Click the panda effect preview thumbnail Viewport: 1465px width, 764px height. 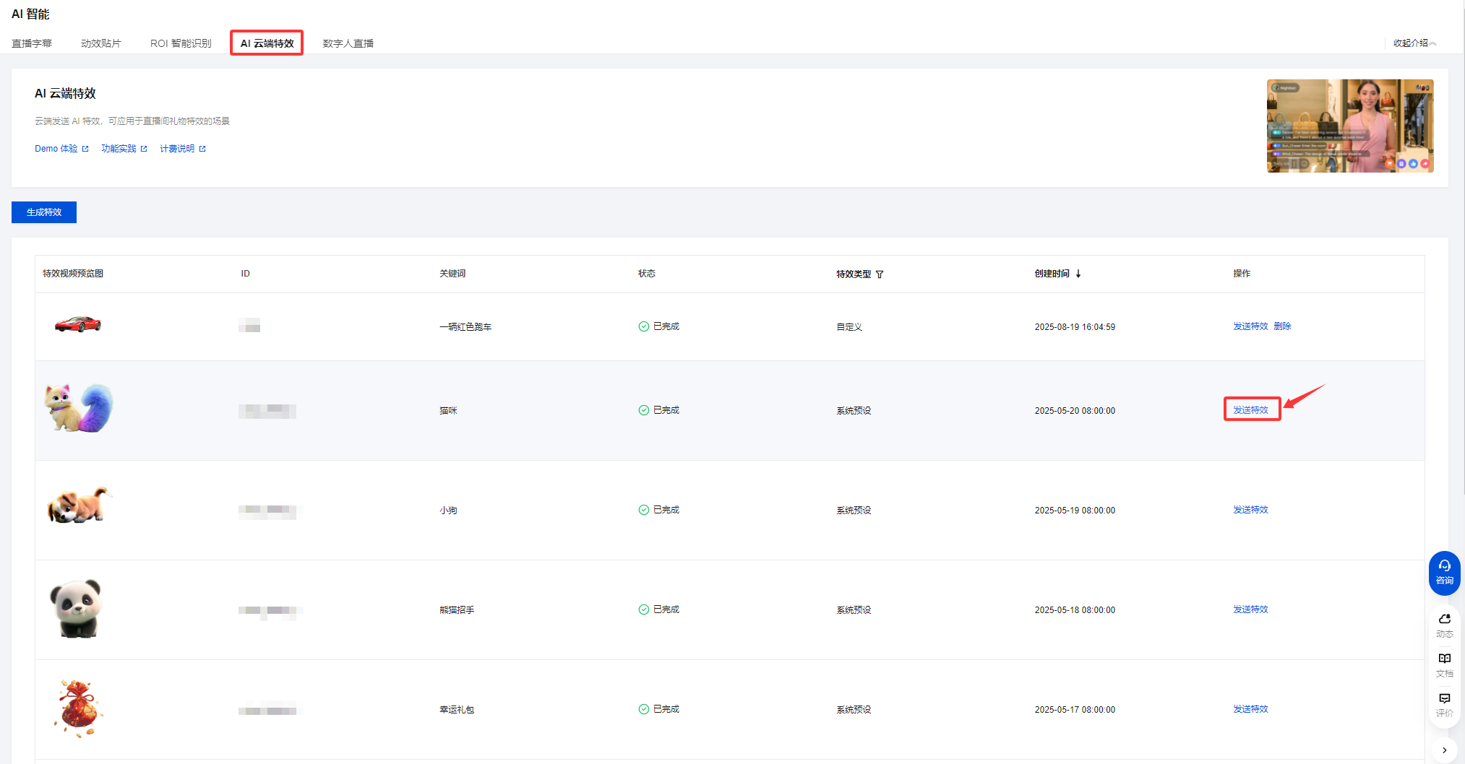(76, 609)
